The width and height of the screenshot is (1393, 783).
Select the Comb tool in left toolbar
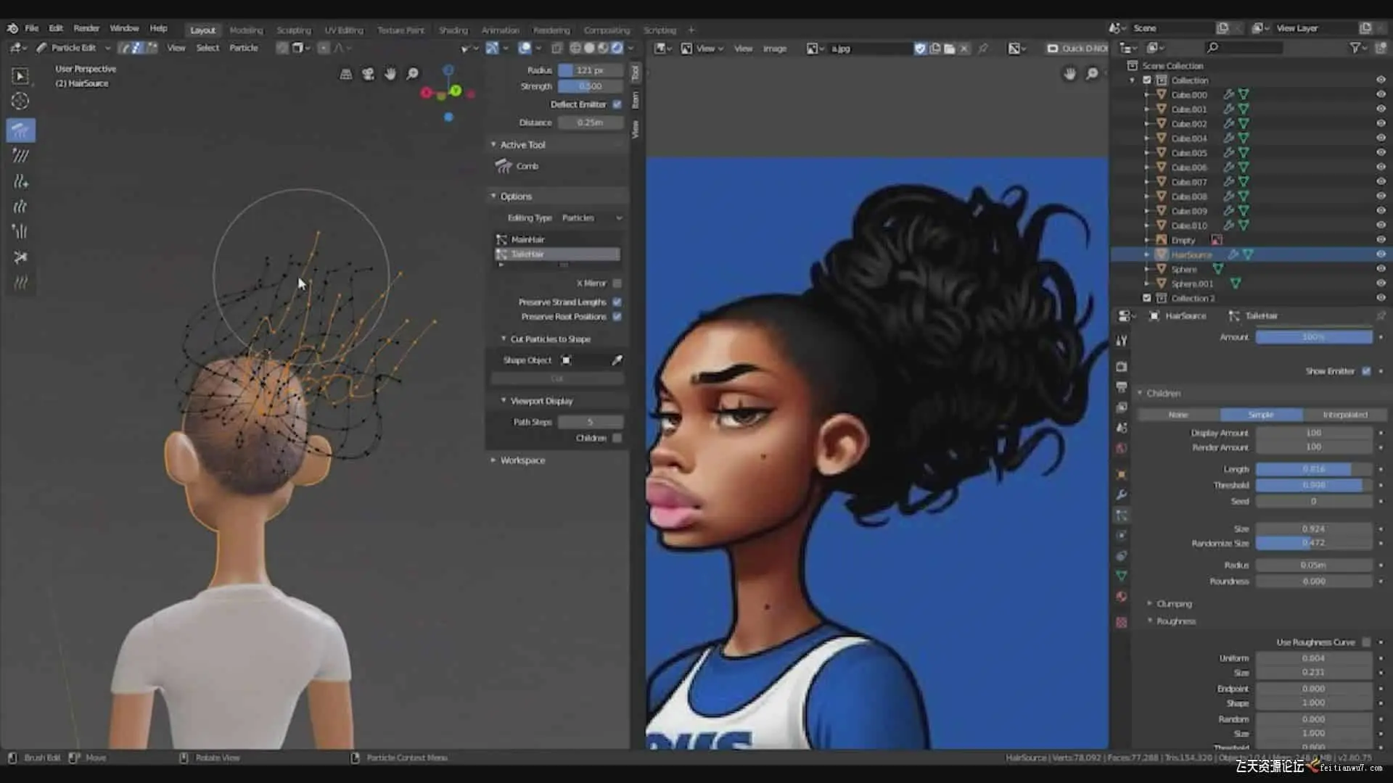point(20,130)
